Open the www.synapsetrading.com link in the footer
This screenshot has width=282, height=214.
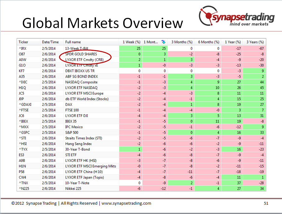pyautogui.click(x=126, y=203)
